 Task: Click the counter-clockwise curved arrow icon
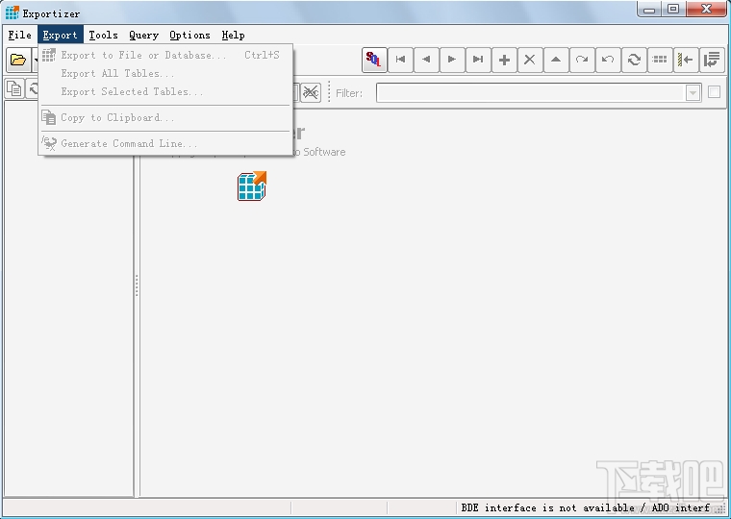tap(608, 60)
